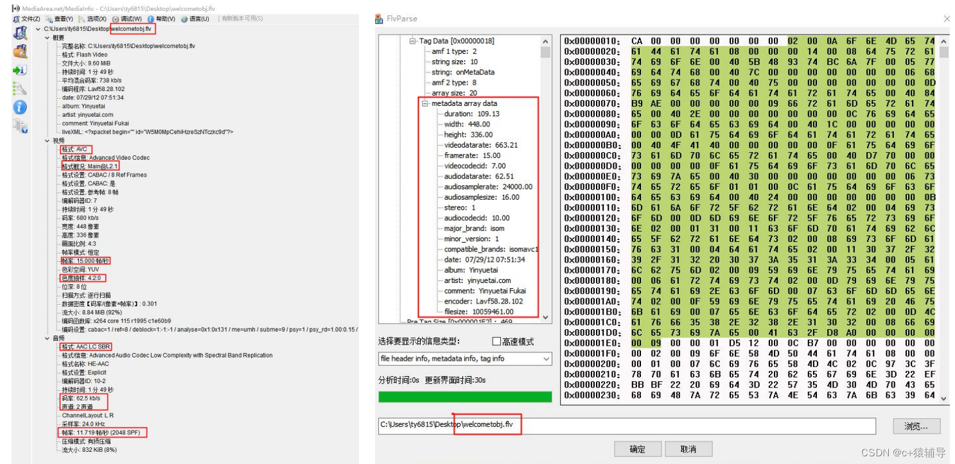Click the MediaInfo title bar app icon

(15, 8)
